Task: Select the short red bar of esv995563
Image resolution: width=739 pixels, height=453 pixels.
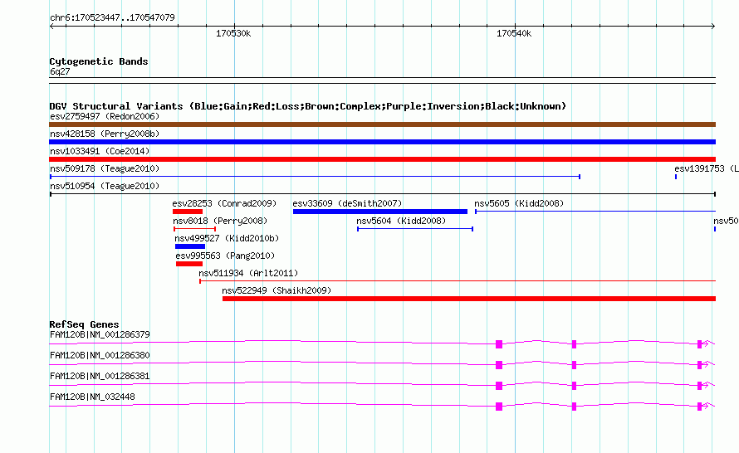Action: [189, 264]
